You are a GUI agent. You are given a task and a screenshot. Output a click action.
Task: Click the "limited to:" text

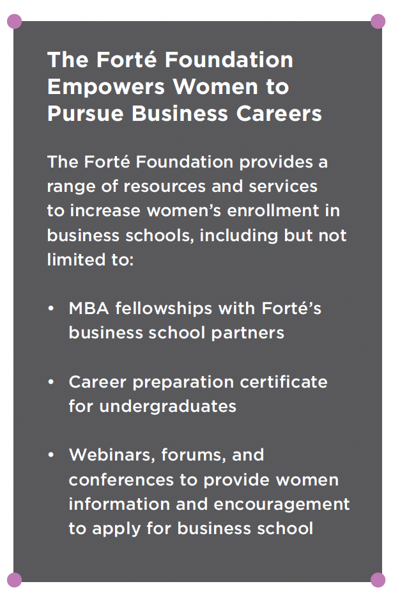point(89,260)
